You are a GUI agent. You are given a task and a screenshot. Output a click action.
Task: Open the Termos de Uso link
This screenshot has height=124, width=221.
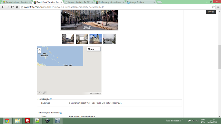pyautogui.click(x=95, y=93)
